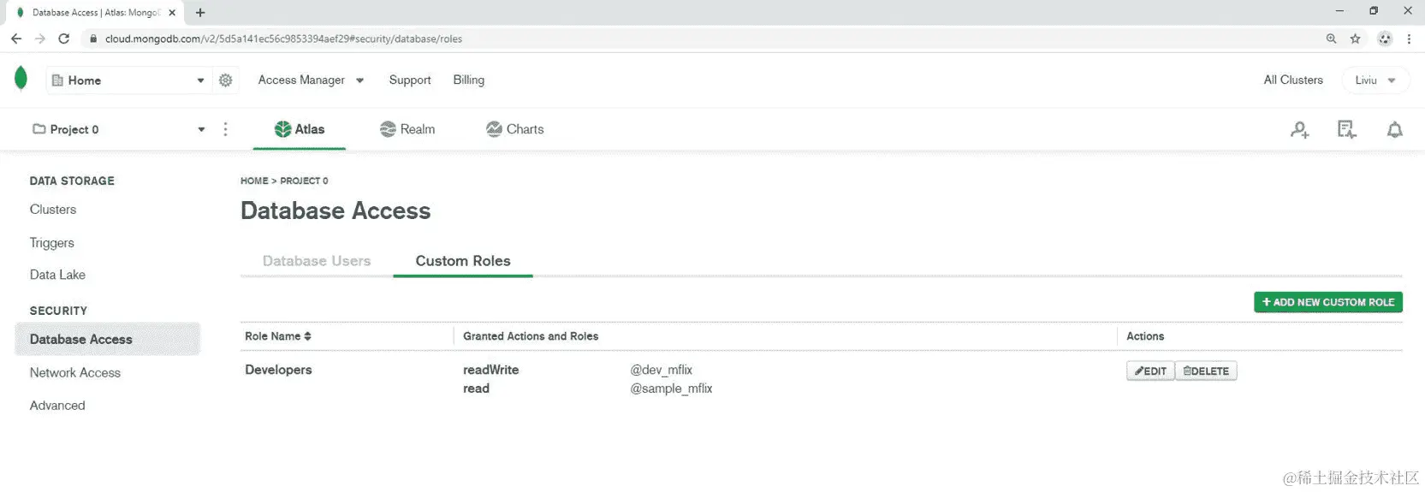Click the @sample_mflix database text

tap(671, 388)
